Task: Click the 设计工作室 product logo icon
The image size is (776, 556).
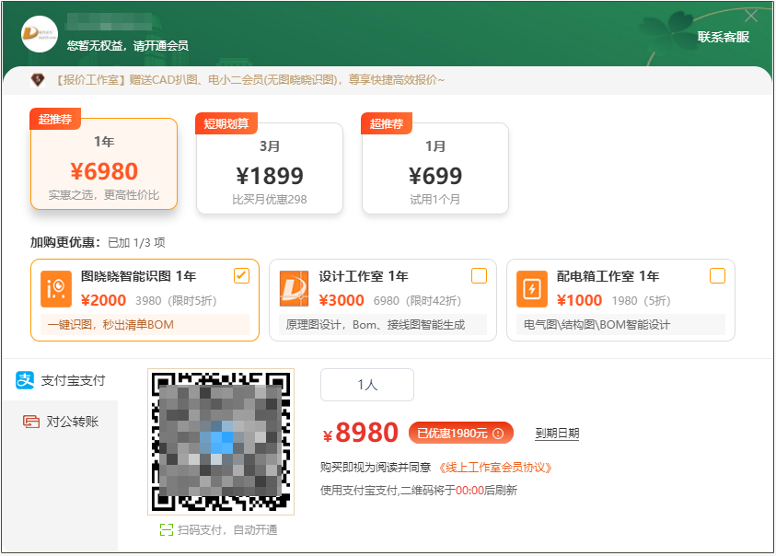Action: 294,289
